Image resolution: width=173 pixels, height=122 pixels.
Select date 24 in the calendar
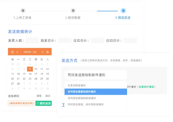coord(36,79)
